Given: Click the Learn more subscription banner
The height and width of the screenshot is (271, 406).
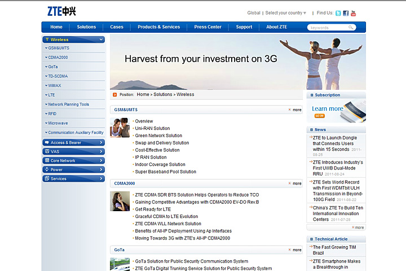Looking at the screenshot, I should click(336, 111).
